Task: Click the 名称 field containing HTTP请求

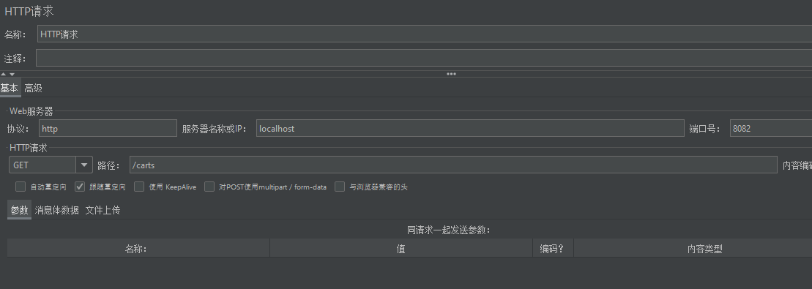Action: pos(425,34)
